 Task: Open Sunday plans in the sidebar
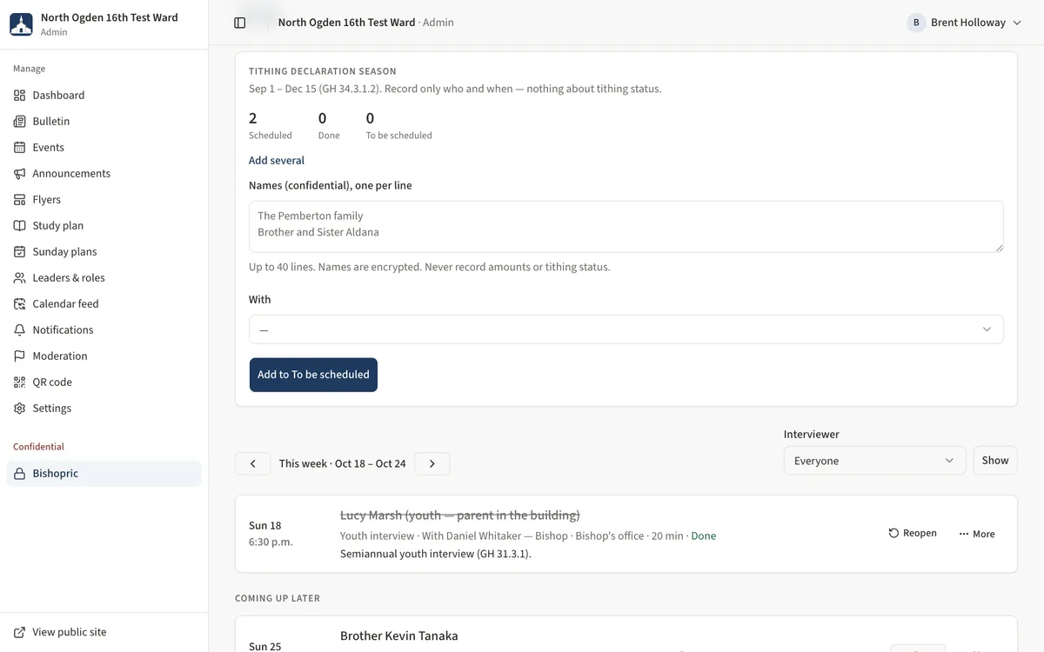click(104, 252)
